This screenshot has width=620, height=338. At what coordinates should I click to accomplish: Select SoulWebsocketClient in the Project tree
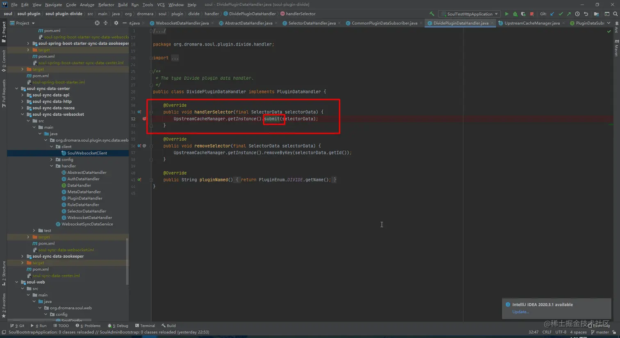click(x=87, y=153)
